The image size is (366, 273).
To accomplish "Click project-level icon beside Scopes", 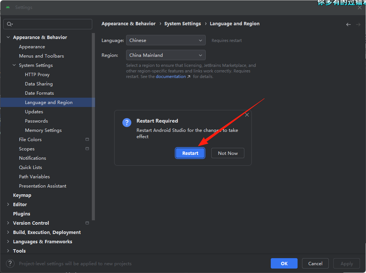I will click(x=87, y=149).
